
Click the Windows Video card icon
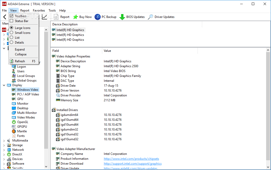[14, 90]
